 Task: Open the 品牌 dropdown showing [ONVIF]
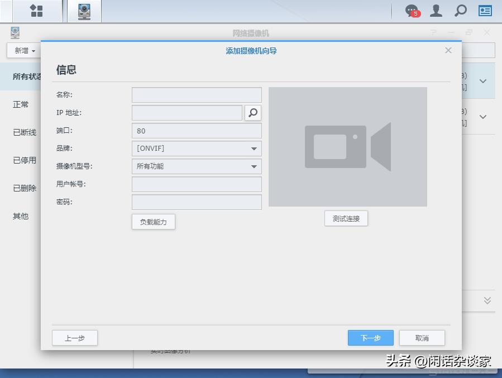(196, 149)
